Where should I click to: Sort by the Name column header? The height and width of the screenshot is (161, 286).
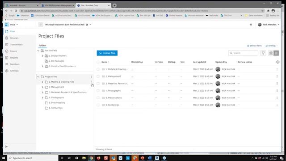[105, 62]
